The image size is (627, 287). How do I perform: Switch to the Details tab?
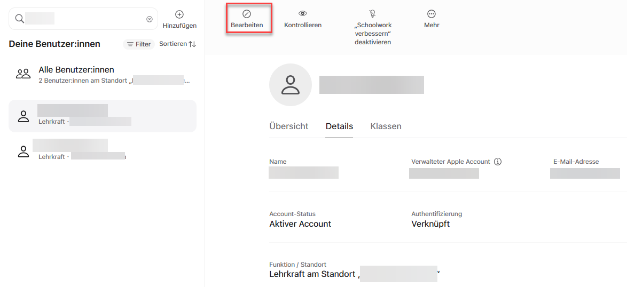(x=339, y=126)
